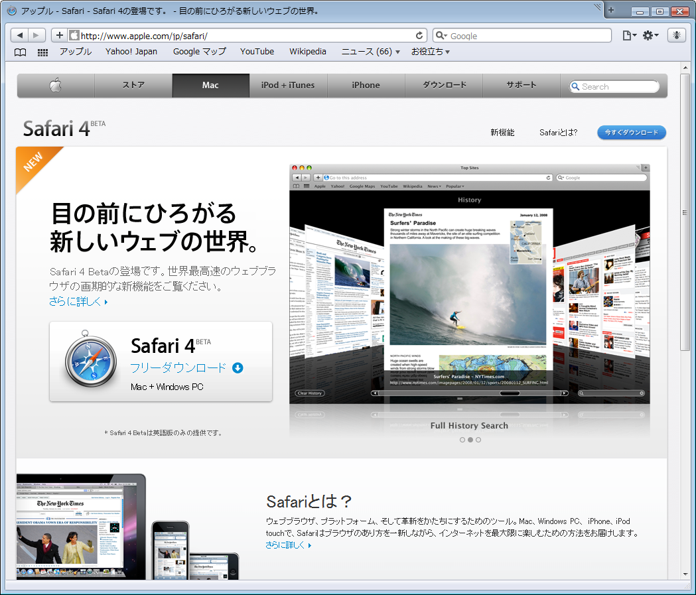This screenshot has height=595, width=696.
Task: Select the first carousel dot
Action: pyautogui.click(x=462, y=440)
